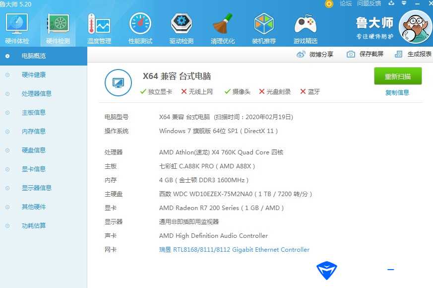Open 温度管理 temperature management

(99, 28)
